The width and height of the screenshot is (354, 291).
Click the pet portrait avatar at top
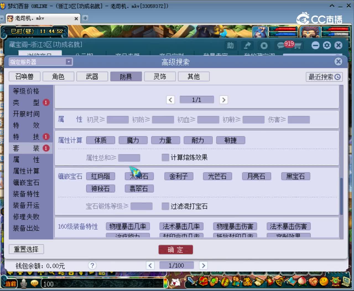[260, 32]
